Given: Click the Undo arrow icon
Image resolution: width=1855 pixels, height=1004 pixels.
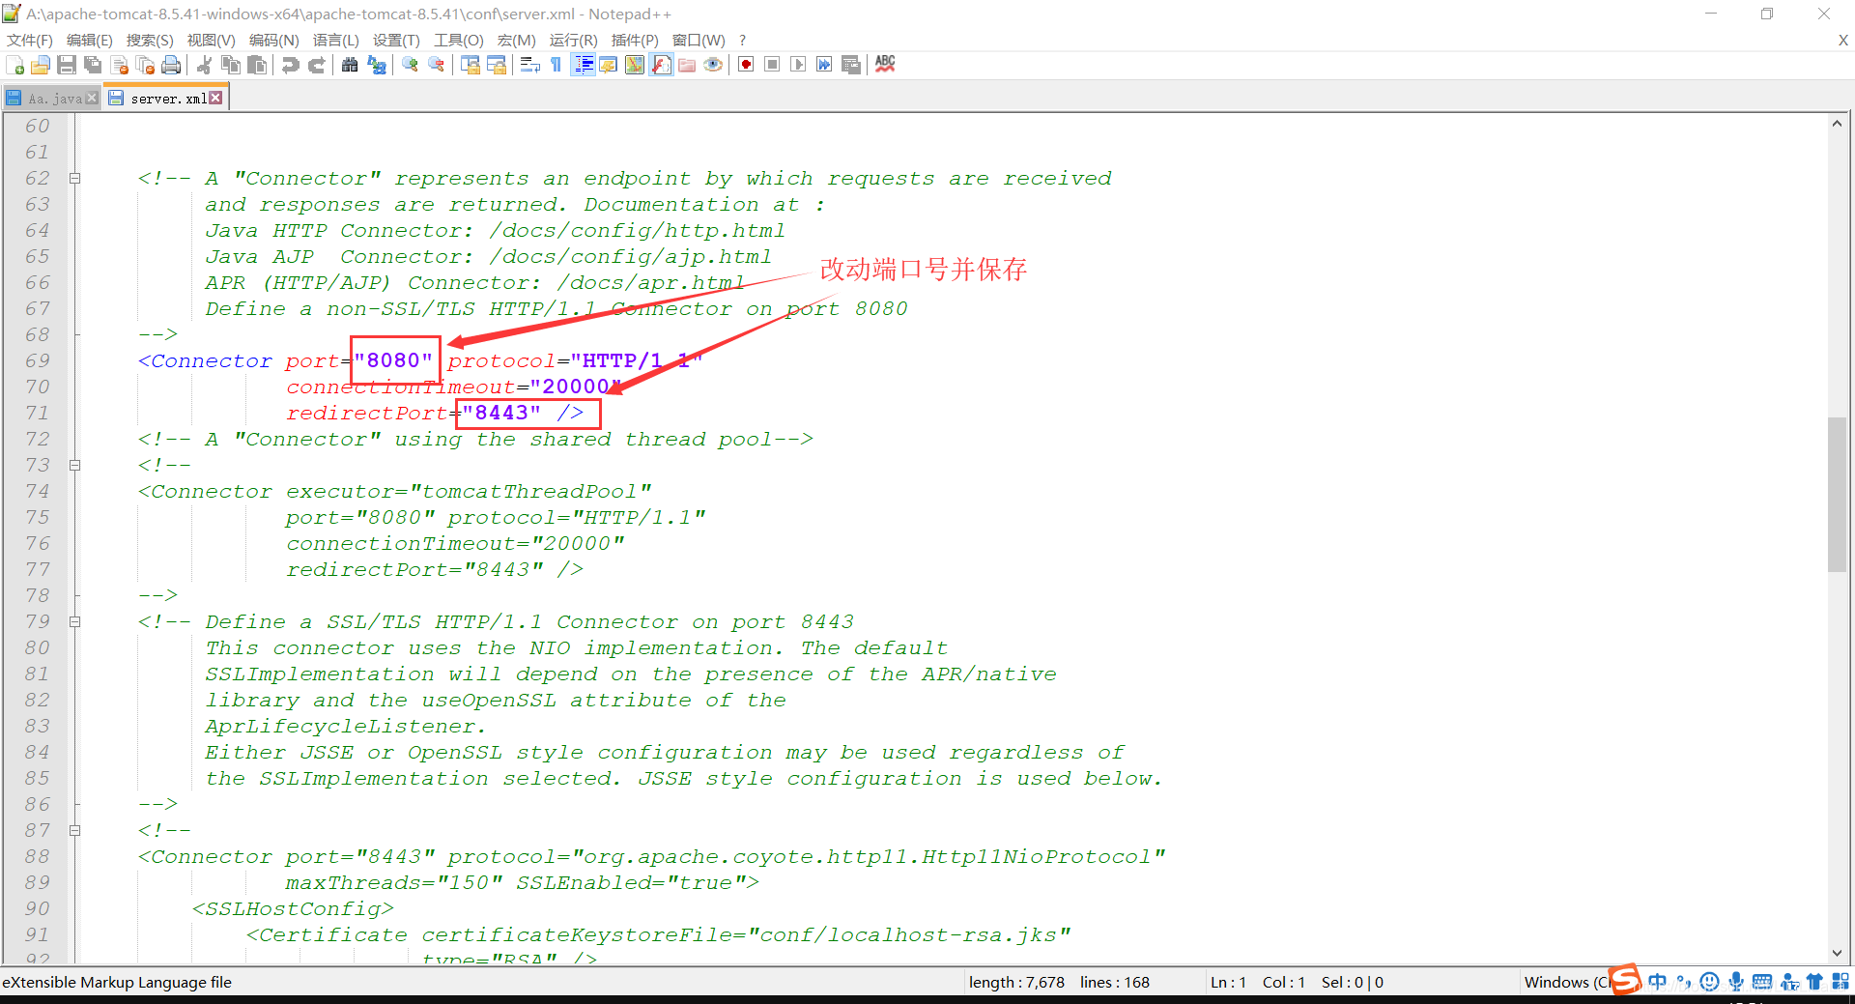Looking at the screenshot, I should click(x=290, y=65).
